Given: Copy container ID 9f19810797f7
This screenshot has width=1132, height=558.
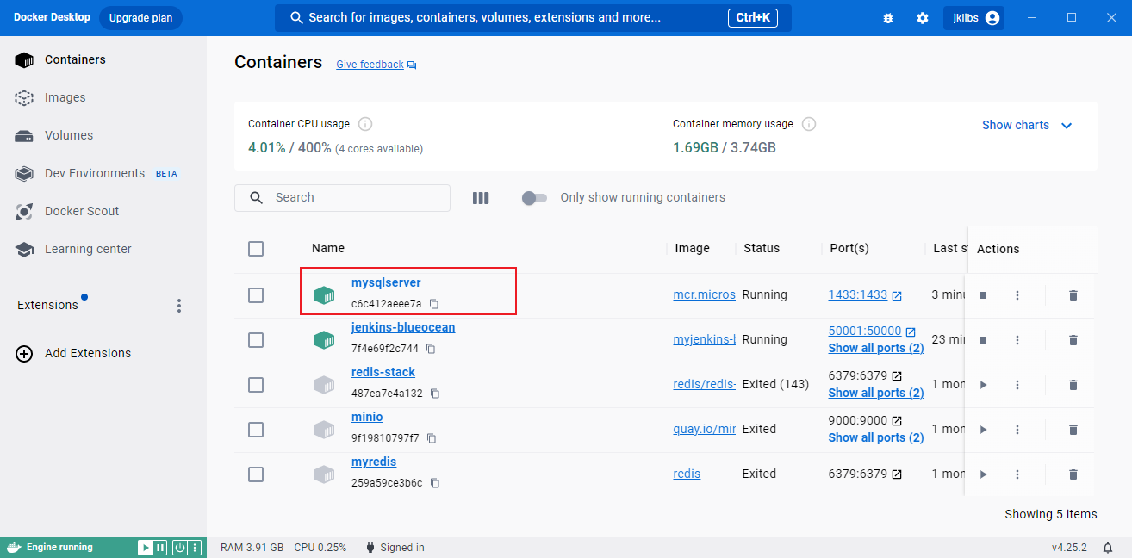Looking at the screenshot, I should pyautogui.click(x=432, y=438).
